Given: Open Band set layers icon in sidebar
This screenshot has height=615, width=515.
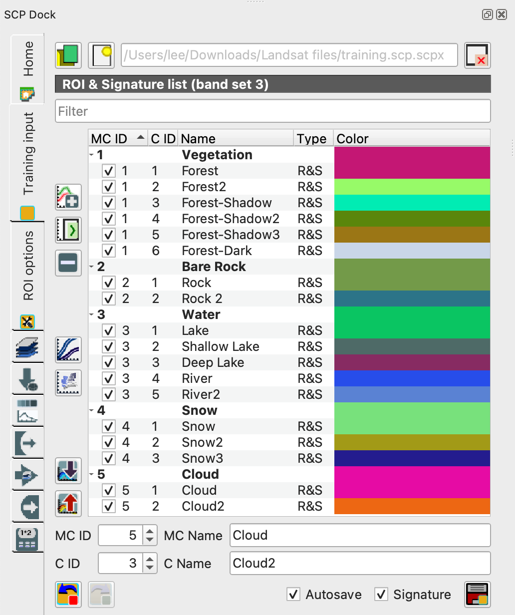Looking at the screenshot, I should coord(27,347).
